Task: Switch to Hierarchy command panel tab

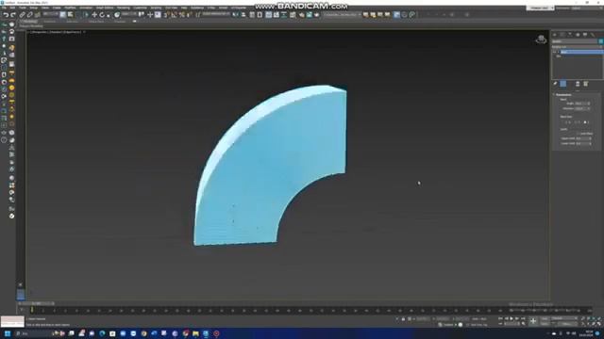Action: click(570, 35)
